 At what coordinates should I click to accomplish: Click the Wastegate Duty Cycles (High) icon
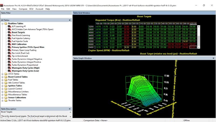(9, 68)
